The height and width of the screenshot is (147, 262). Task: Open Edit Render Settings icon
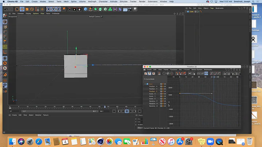[x=79, y=9]
